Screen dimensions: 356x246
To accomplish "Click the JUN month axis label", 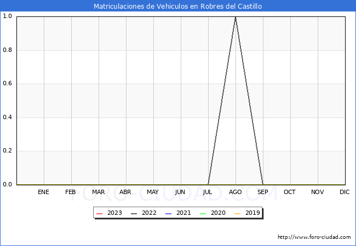I will point(180,192).
